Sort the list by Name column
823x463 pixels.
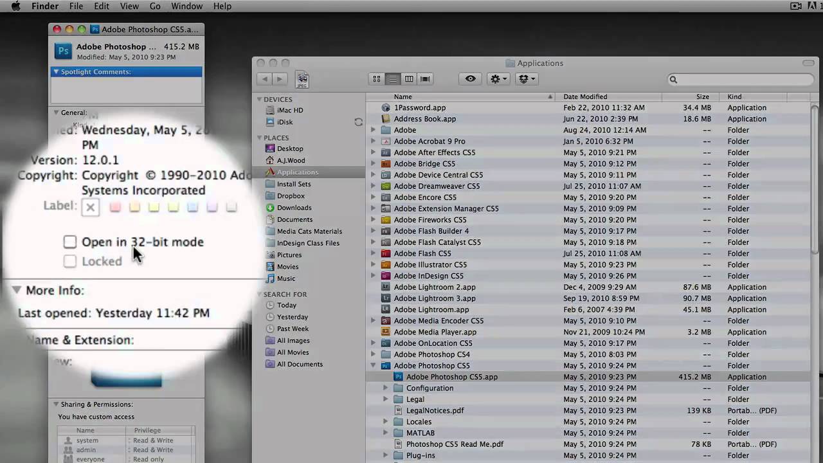click(x=460, y=96)
